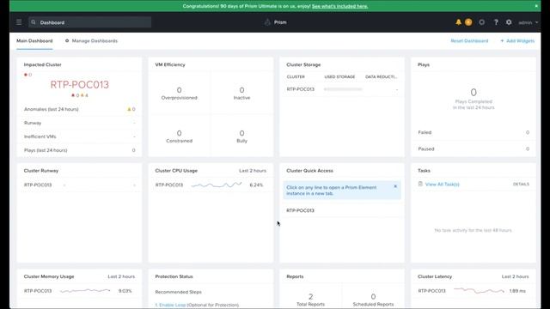This screenshot has width=550, height=309.
Task: Open the alerts bell icon
Action: 458,22
